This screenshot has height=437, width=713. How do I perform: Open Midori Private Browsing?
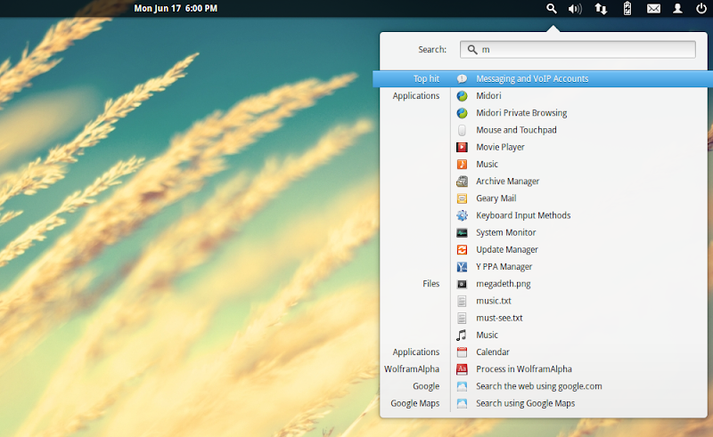point(521,113)
